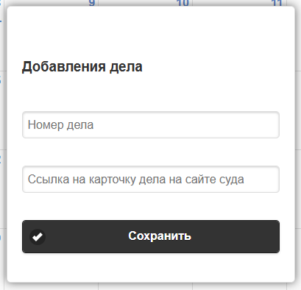Save the case with the Сохранить button
301x290 pixels.
pyautogui.click(x=151, y=236)
